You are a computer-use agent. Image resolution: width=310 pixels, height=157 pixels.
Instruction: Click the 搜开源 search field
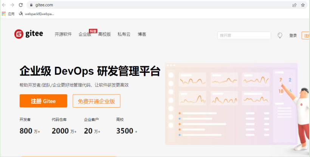(x=244, y=35)
